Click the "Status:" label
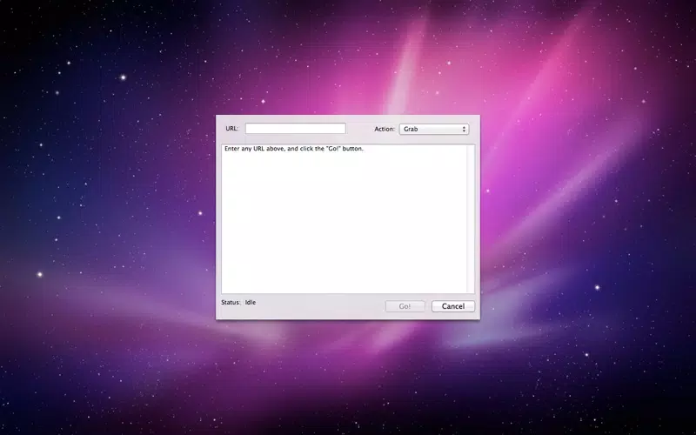The image size is (696, 435). click(230, 303)
